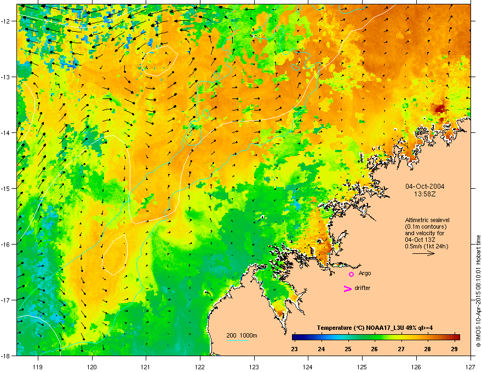Click the longitude 122 axis label
The height and width of the screenshot is (372, 482).
pyautogui.click(x=200, y=367)
